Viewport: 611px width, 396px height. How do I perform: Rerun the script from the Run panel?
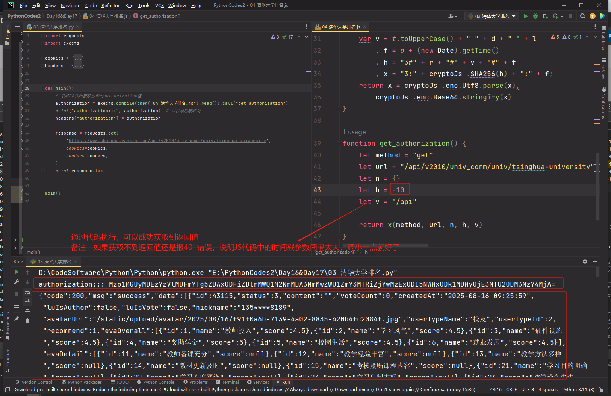tap(17, 272)
